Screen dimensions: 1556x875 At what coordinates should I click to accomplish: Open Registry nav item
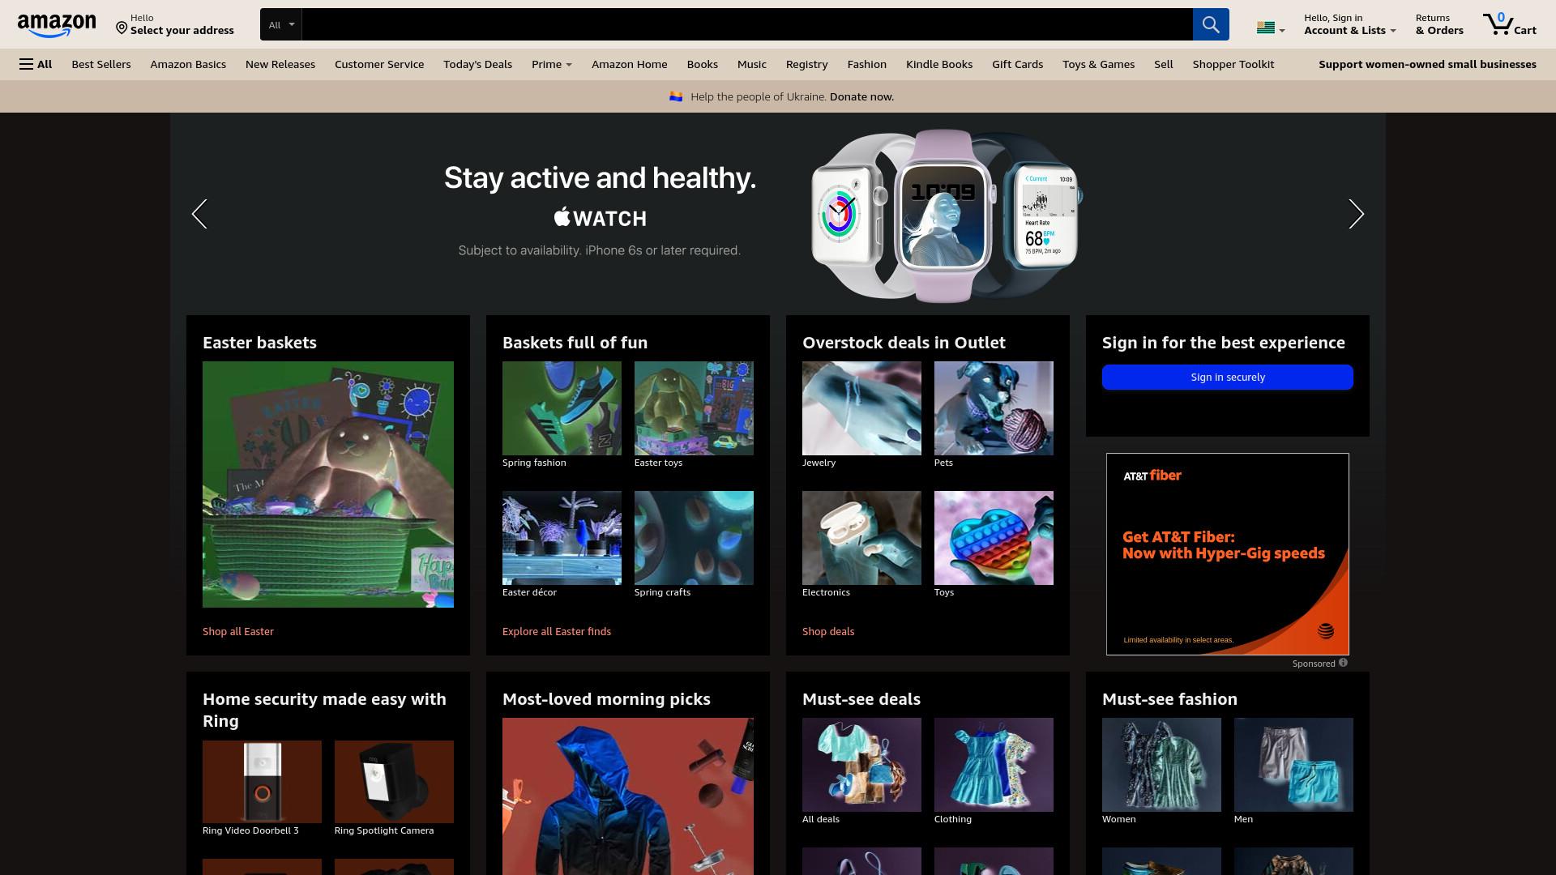click(807, 64)
